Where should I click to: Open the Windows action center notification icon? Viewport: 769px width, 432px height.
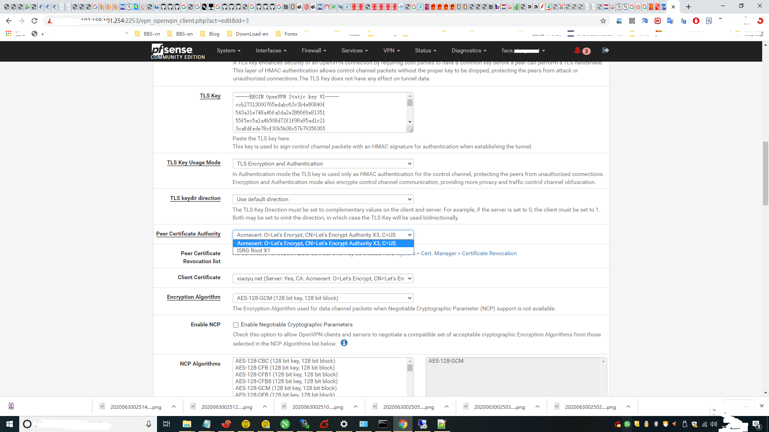point(757,424)
